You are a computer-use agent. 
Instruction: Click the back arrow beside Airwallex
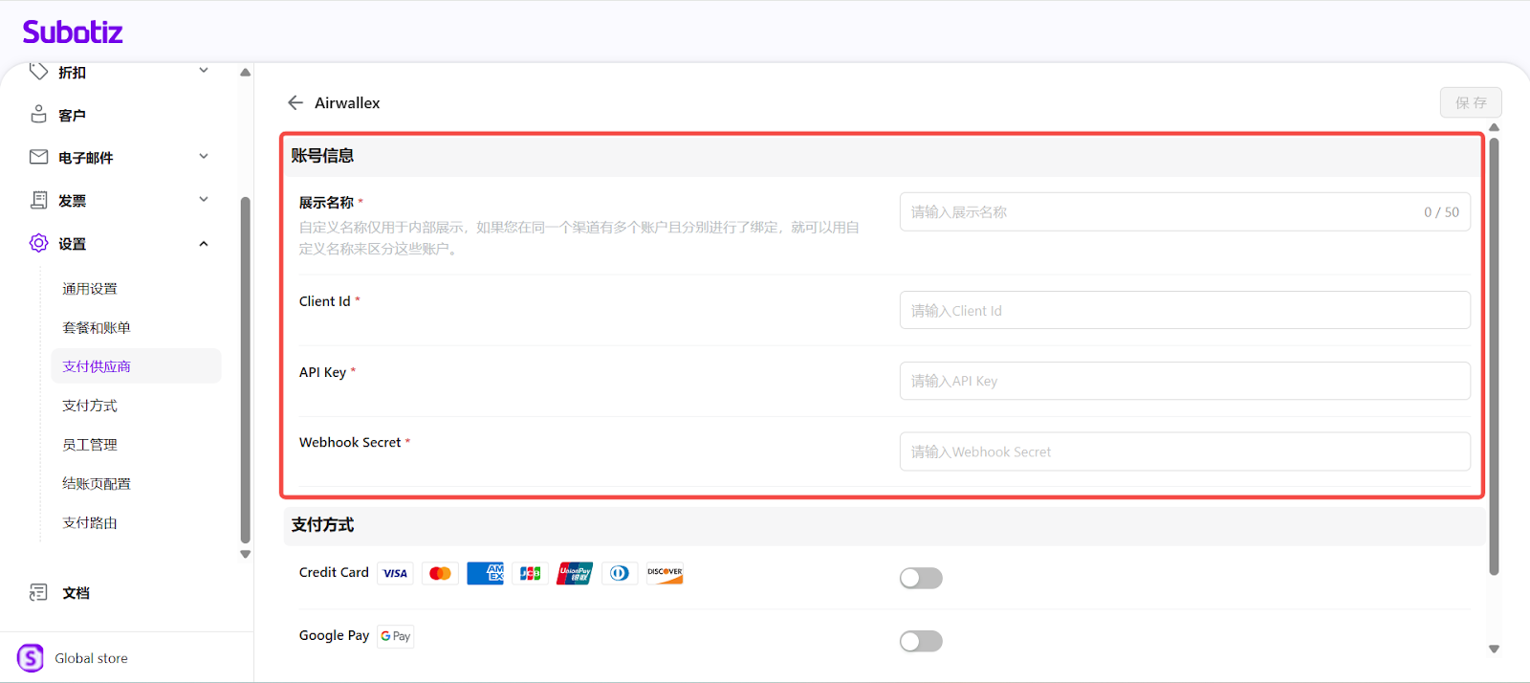pyautogui.click(x=295, y=102)
